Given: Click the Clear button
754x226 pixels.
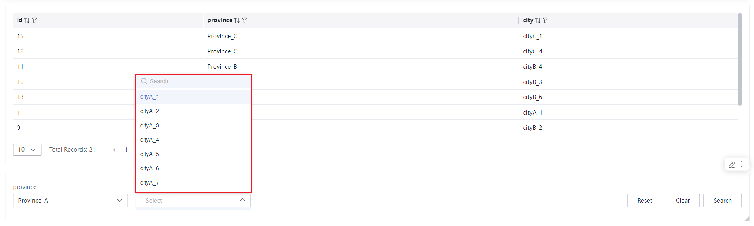Looking at the screenshot, I should (683, 201).
